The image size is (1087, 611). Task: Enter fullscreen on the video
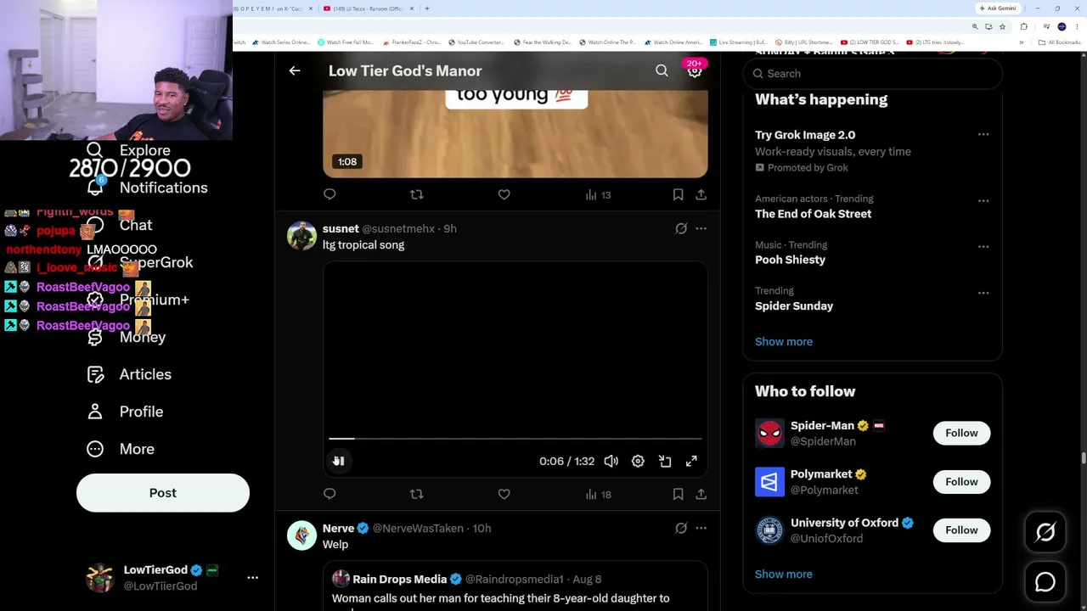(x=691, y=461)
